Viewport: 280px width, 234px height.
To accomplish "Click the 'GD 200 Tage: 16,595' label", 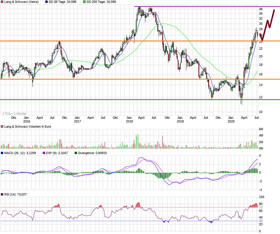I will 101,2.
